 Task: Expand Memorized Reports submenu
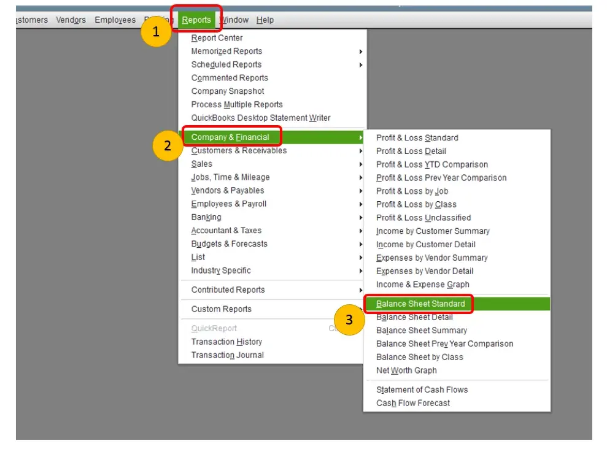272,52
